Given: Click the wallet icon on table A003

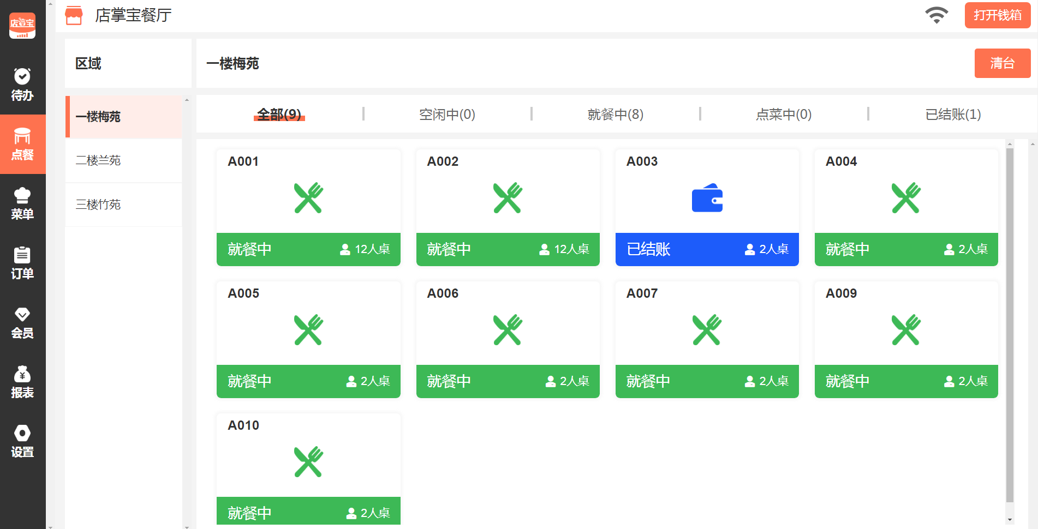Looking at the screenshot, I should [x=707, y=198].
